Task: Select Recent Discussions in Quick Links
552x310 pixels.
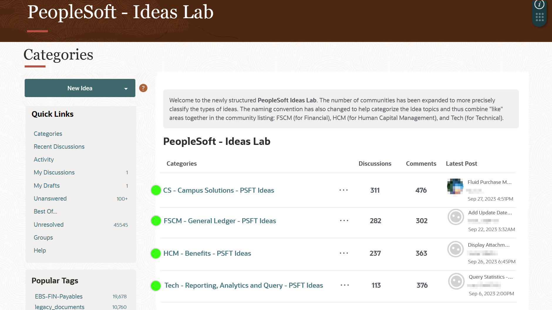Action: pos(59,147)
